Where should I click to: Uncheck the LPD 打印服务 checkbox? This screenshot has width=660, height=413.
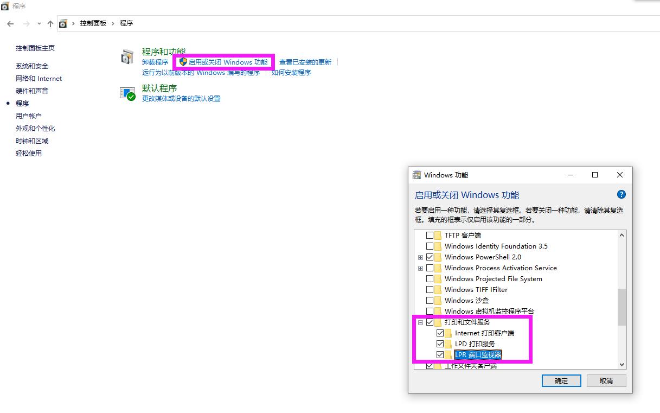coord(440,344)
